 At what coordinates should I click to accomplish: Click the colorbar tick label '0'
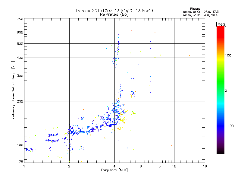226,91
